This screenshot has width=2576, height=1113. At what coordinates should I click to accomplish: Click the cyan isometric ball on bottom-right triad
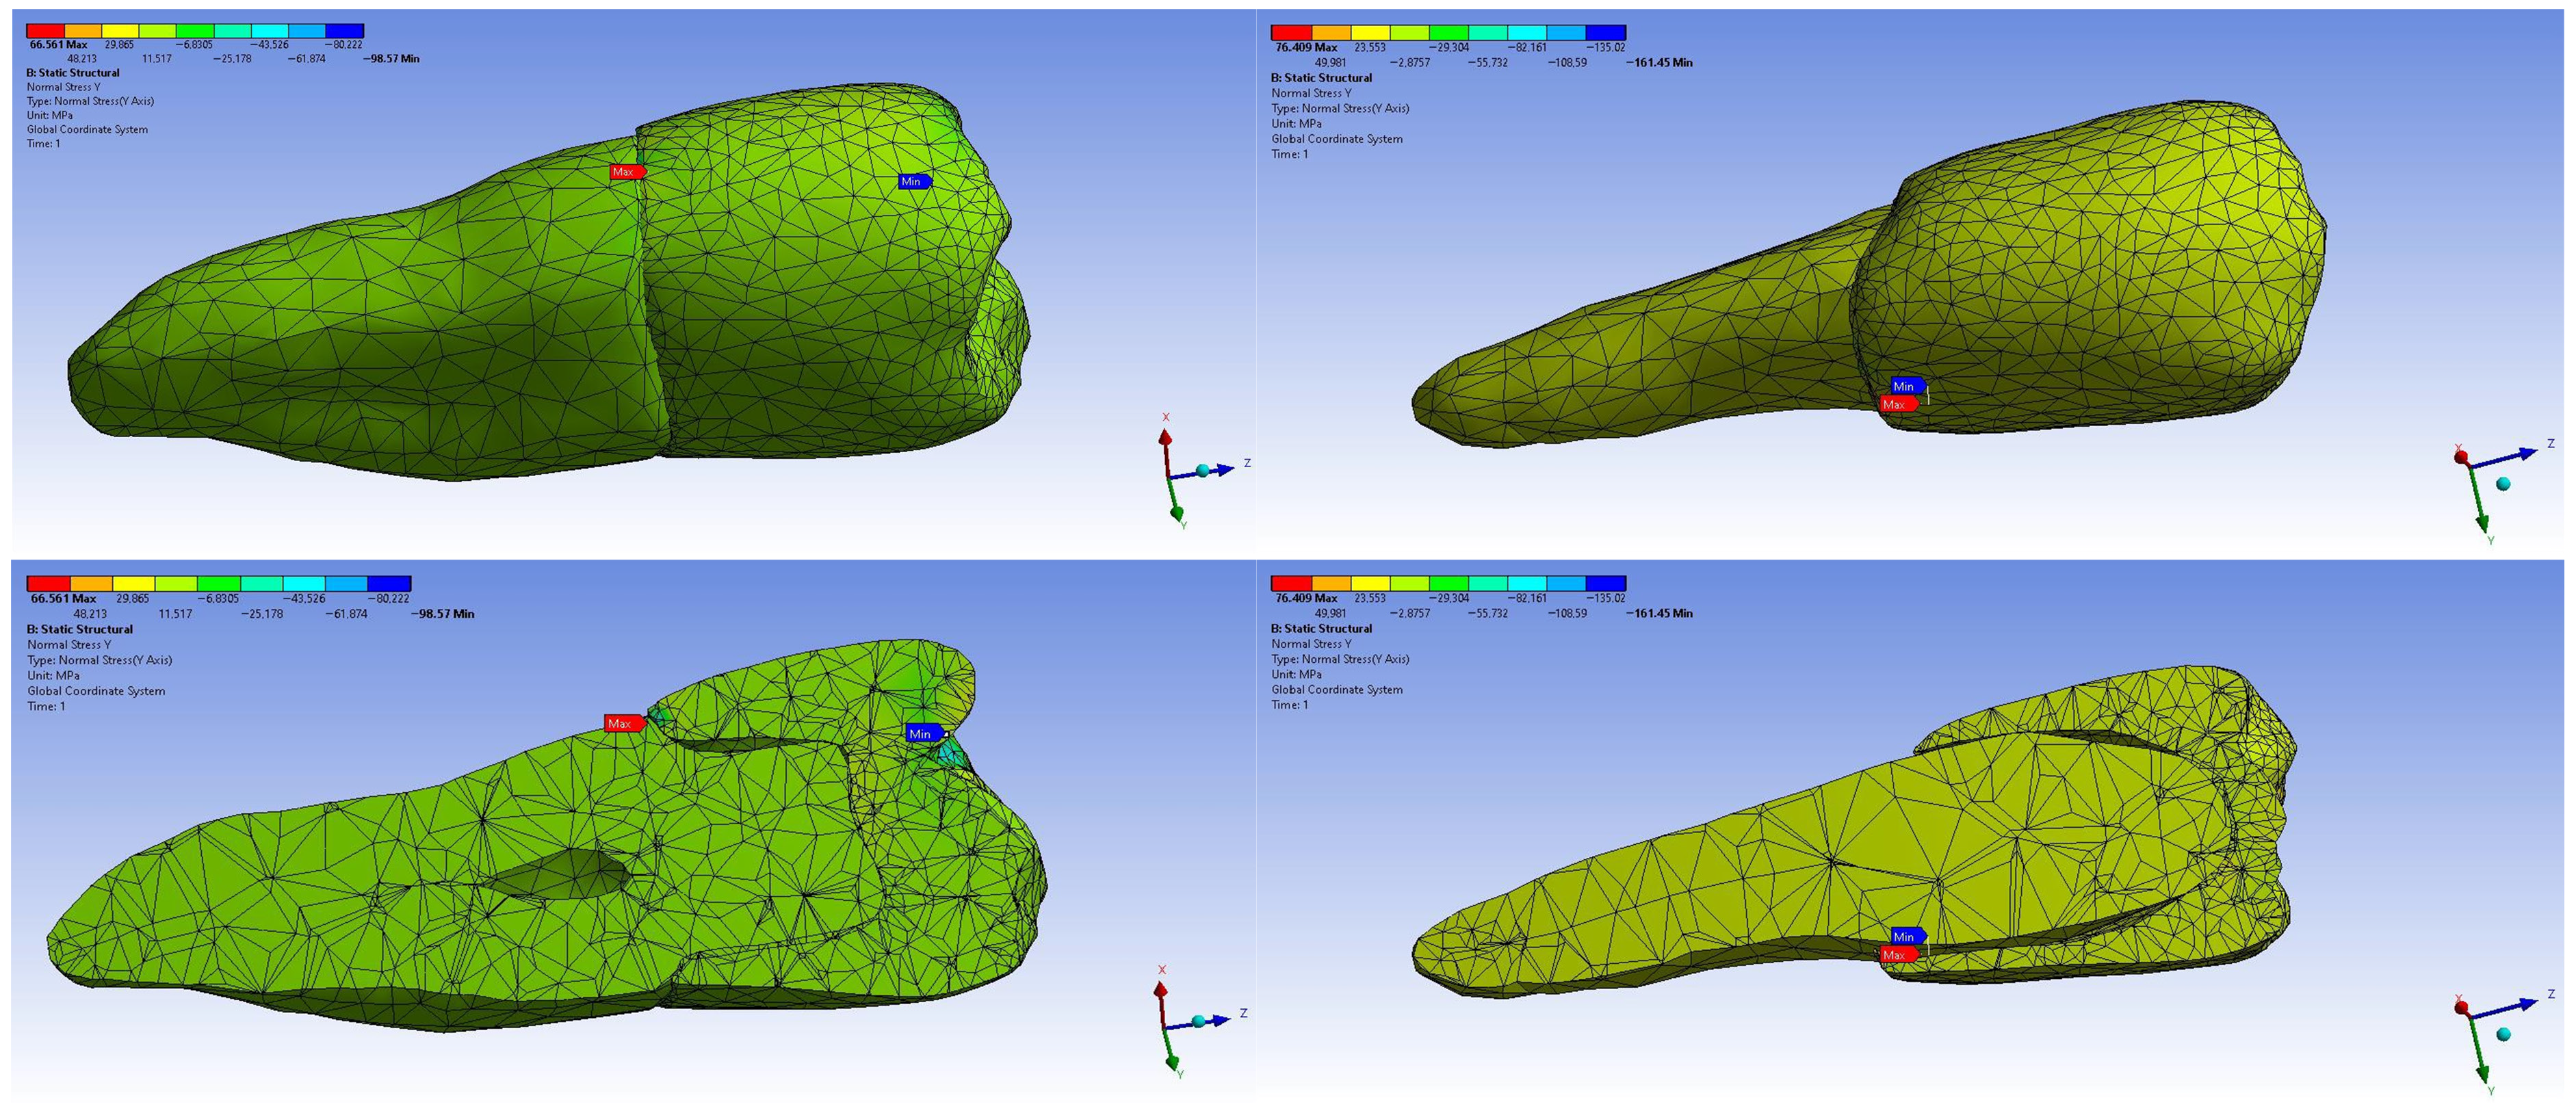2503,1034
